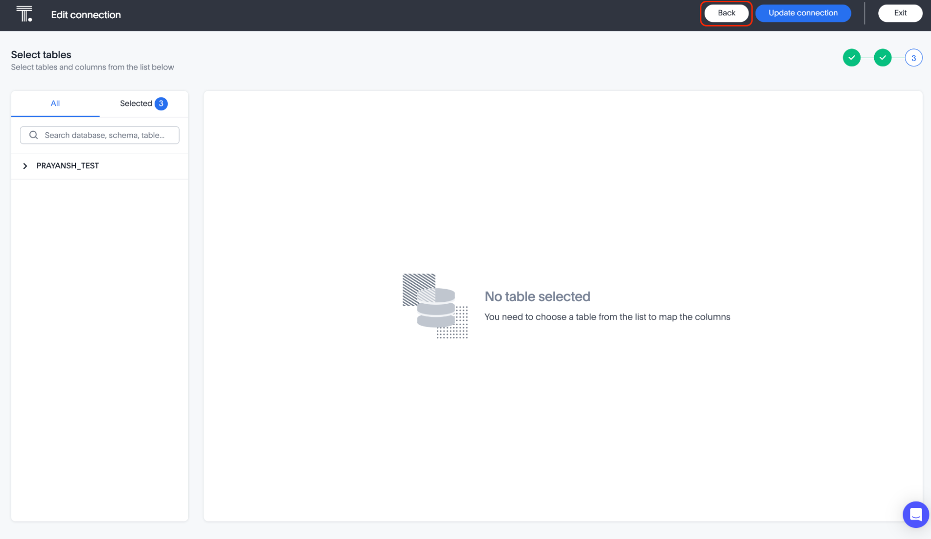
Task: Click the database illustration graphic
Action: point(435,306)
